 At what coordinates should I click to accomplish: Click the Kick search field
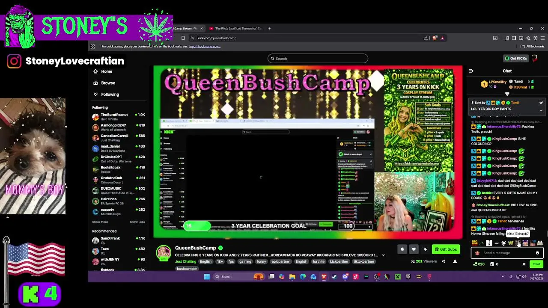pos(318,59)
